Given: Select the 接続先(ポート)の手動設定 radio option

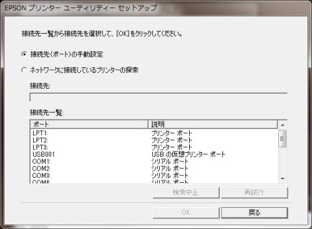Looking at the screenshot, I should (x=24, y=54).
